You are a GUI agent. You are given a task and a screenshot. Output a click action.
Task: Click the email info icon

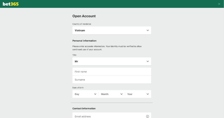pyautogui.click(x=148, y=116)
